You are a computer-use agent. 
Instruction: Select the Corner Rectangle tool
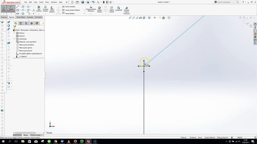(x=18, y=10)
